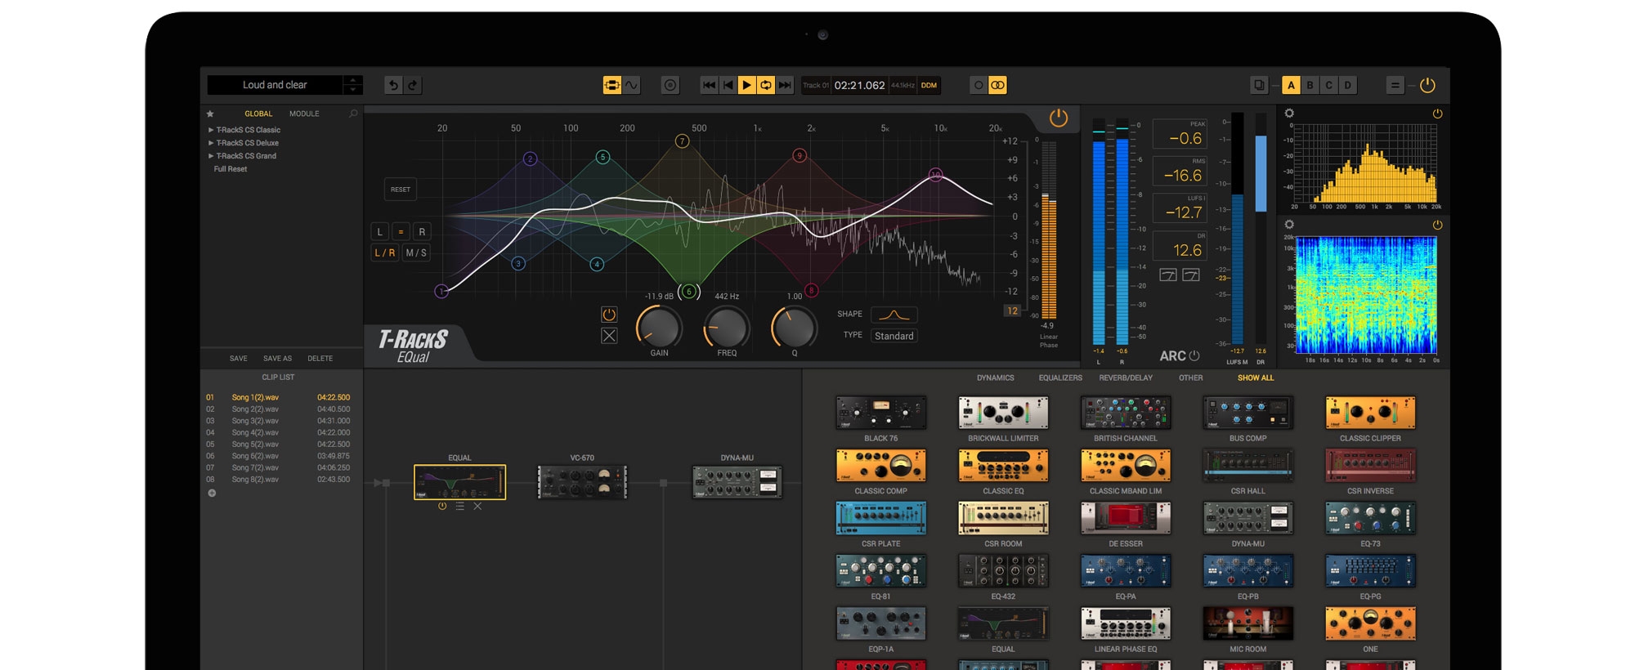Click SAVE AS under preset list
The image size is (1635, 670).
[277, 359]
